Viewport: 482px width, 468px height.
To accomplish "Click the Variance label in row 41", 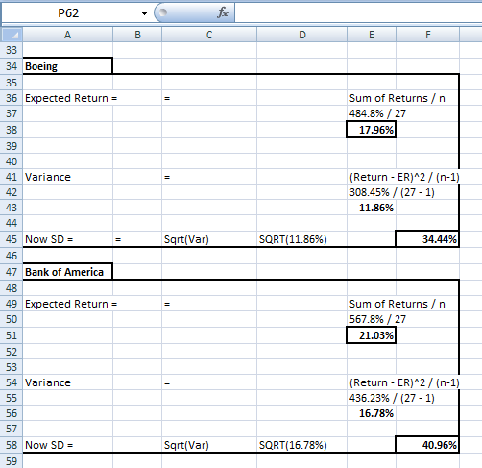I will [x=48, y=177].
